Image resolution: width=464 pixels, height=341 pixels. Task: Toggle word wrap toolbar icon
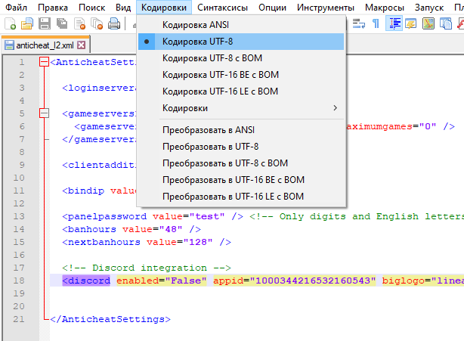359,23
